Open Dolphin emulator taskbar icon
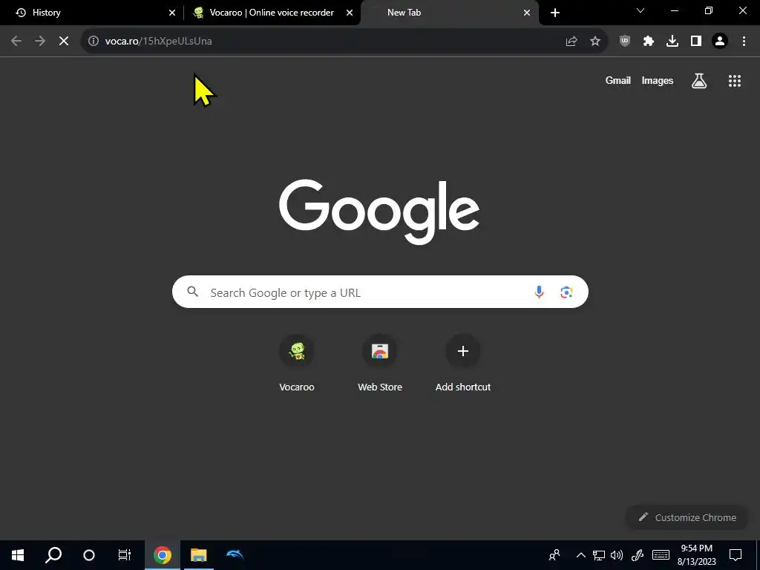 pyautogui.click(x=235, y=555)
